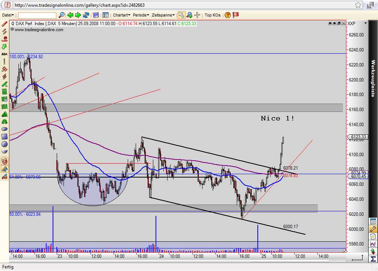The width and height of the screenshot is (378, 271).
Task: Select the green arrow annotation tool
Action: (x=5, y=47)
